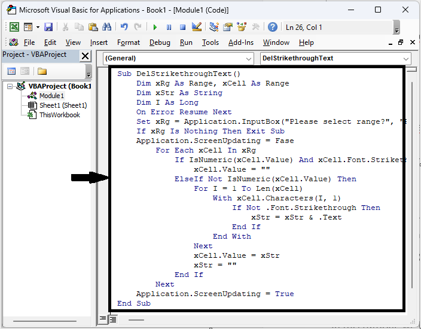Click the VBA icon left of File menu
The height and width of the screenshot is (329, 421).
click(x=13, y=42)
